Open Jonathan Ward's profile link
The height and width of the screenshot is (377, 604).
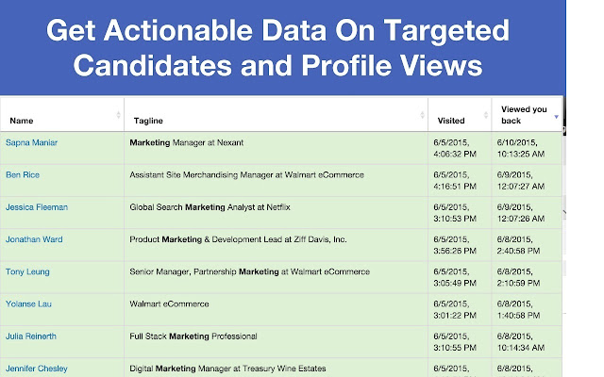33,239
